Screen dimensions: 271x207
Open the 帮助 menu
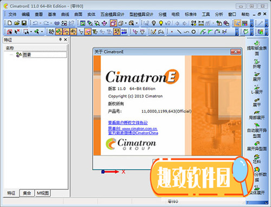(245, 14)
